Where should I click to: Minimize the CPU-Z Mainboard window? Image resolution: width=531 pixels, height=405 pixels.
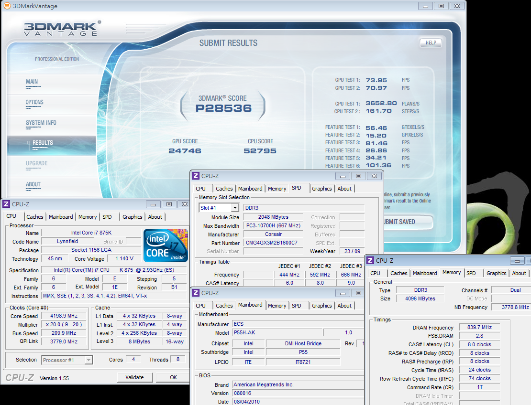click(x=343, y=293)
